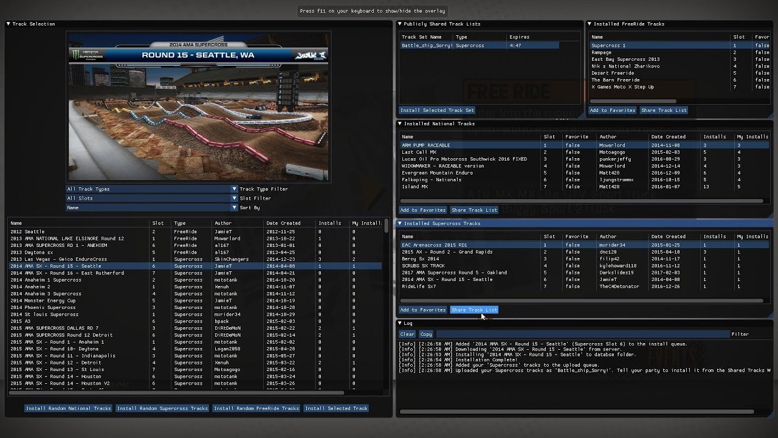Click the FreeRide tracks horizontal scrollbar
The height and width of the screenshot is (438, 778).
[632, 101]
